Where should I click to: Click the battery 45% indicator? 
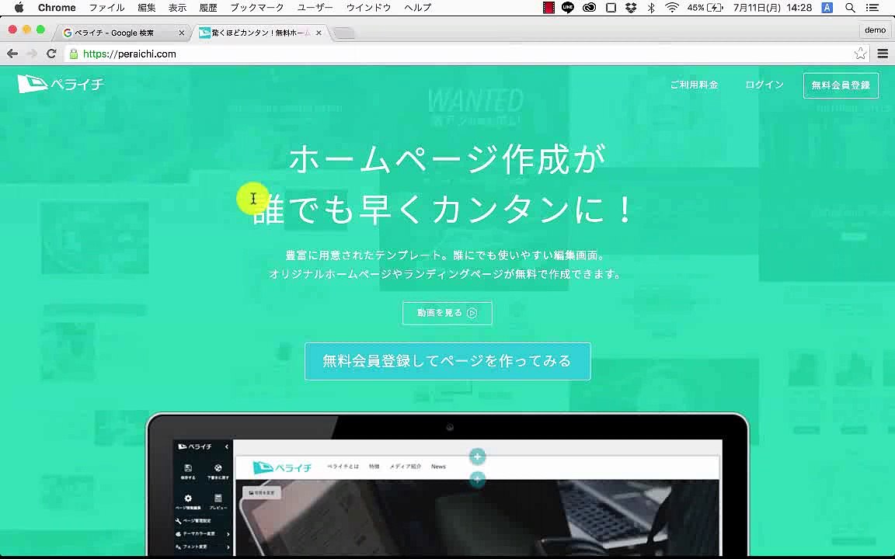pos(705,8)
